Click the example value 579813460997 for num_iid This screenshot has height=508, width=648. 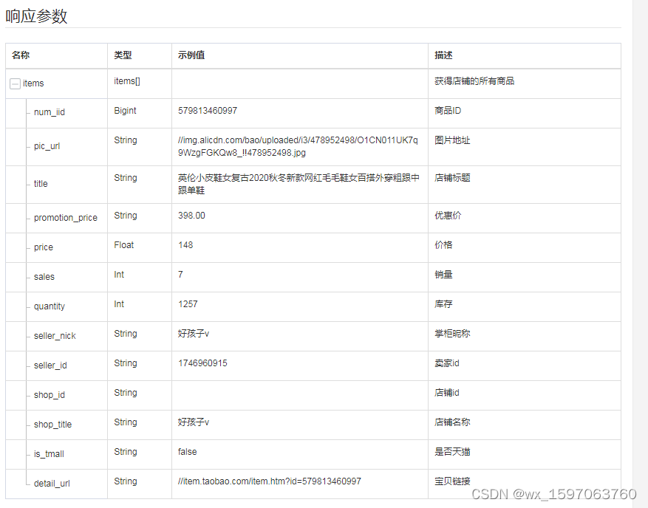[x=208, y=111]
